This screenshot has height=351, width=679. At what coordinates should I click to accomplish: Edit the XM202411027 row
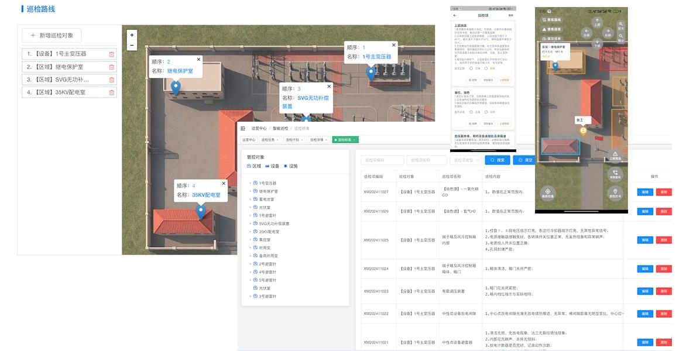pyautogui.click(x=645, y=192)
